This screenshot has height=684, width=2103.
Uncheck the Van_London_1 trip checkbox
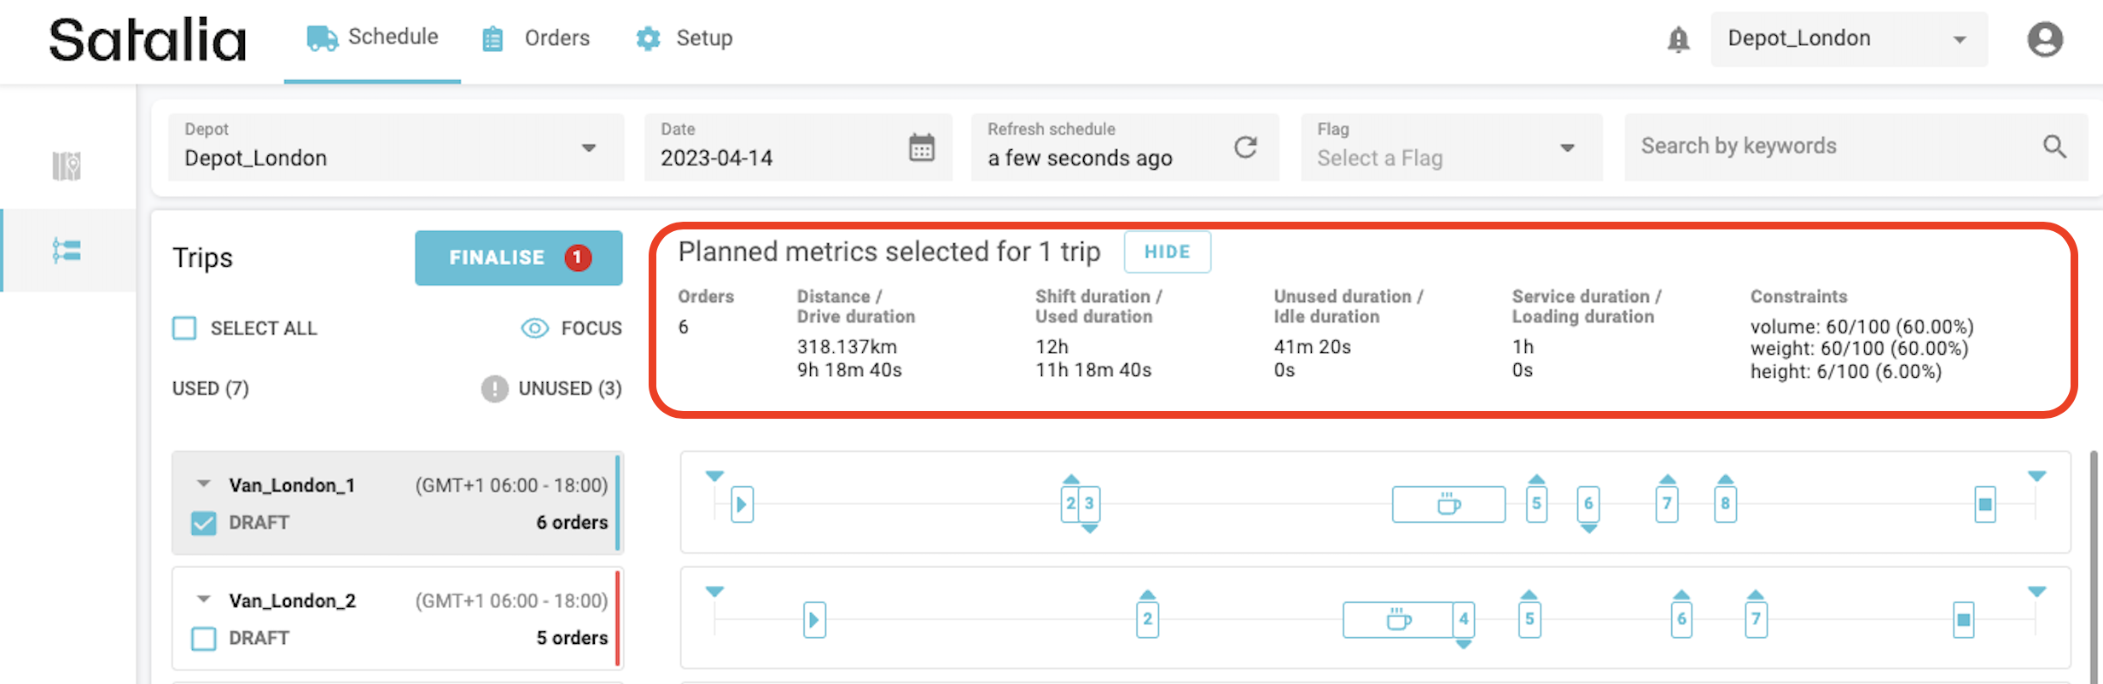tap(203, 523)
